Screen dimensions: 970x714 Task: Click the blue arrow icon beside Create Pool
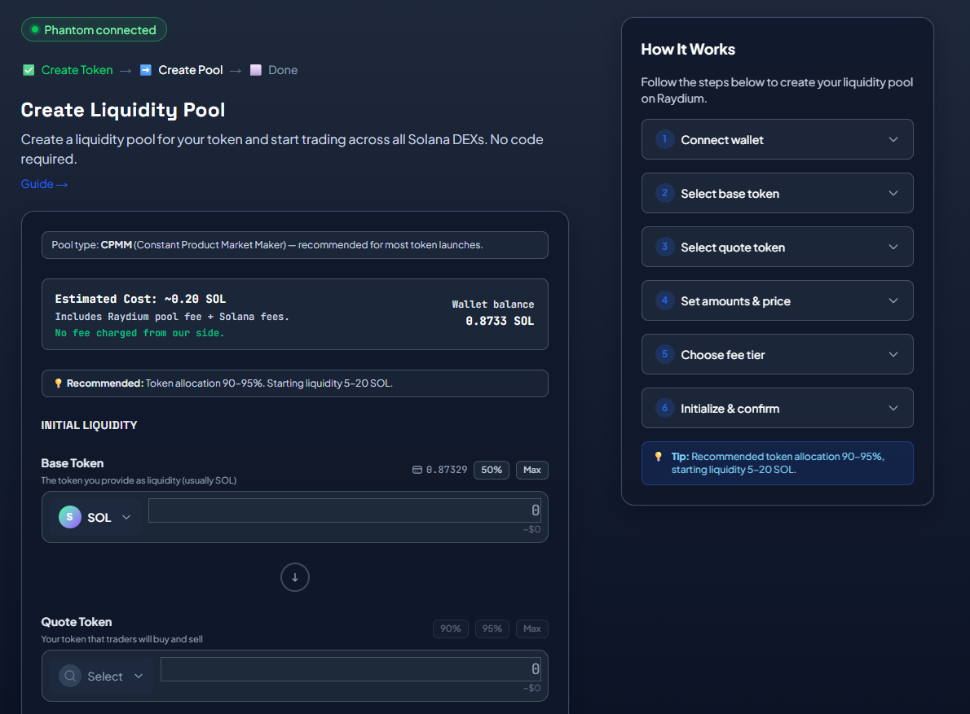tap(145, 70)
